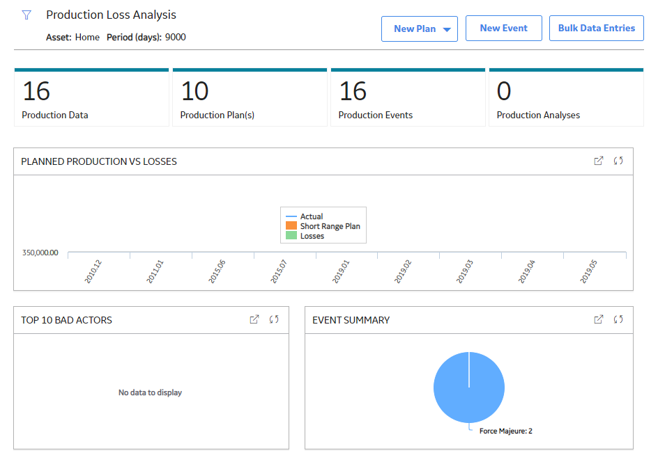Open Top 10 Bad Actors in new view
Viewport: 658px width, 455px height.
[x=254, y=319]
